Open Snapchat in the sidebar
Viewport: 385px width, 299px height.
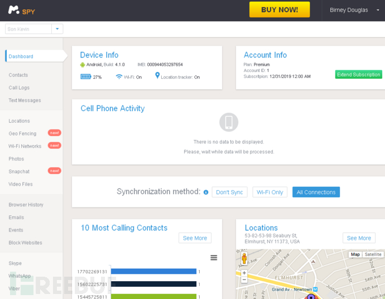pos(19,172)
